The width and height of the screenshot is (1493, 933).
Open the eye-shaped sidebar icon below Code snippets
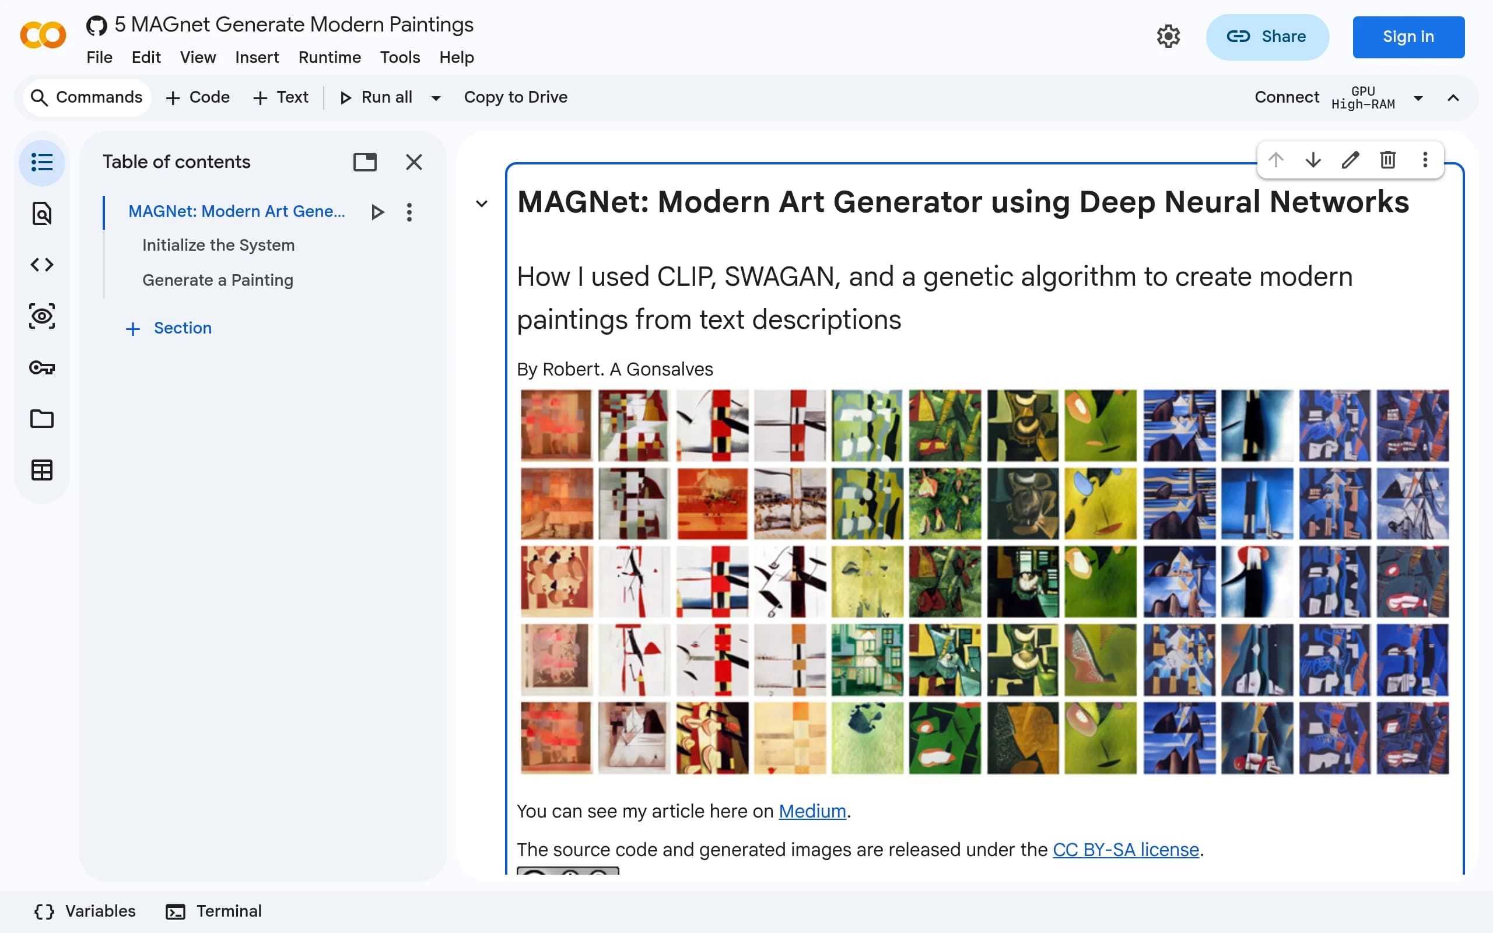pyautogui.click(x=42, y=316)
